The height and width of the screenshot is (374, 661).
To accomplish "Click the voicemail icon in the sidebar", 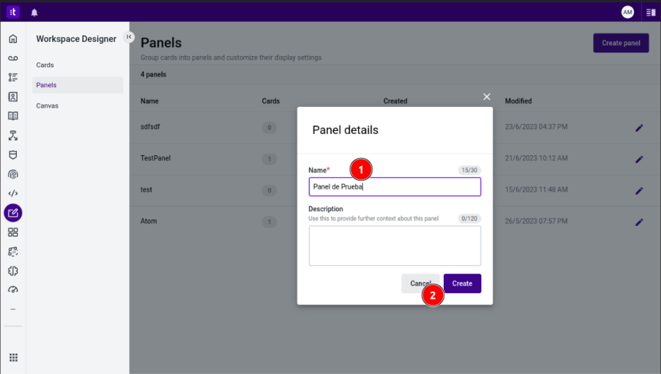I will pyautogui.click(x=13, y=58).
